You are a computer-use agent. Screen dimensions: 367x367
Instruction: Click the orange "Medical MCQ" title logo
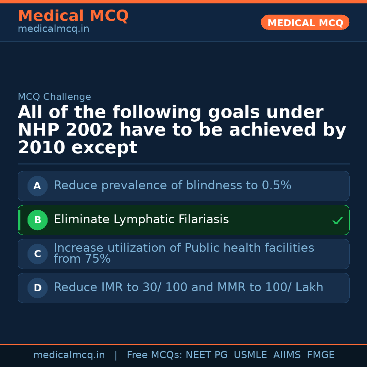pyautogui.click(x=73, y=16)
